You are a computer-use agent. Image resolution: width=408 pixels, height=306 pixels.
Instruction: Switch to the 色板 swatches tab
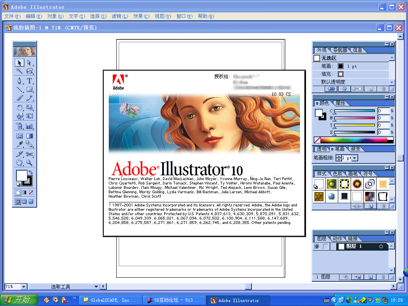[x=337, y=174]
